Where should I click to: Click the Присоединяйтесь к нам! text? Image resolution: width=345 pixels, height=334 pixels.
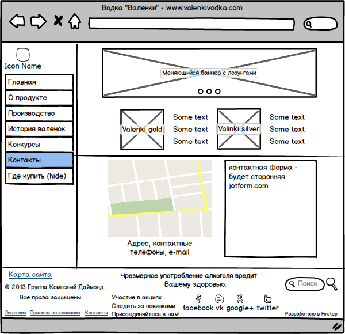145,314
